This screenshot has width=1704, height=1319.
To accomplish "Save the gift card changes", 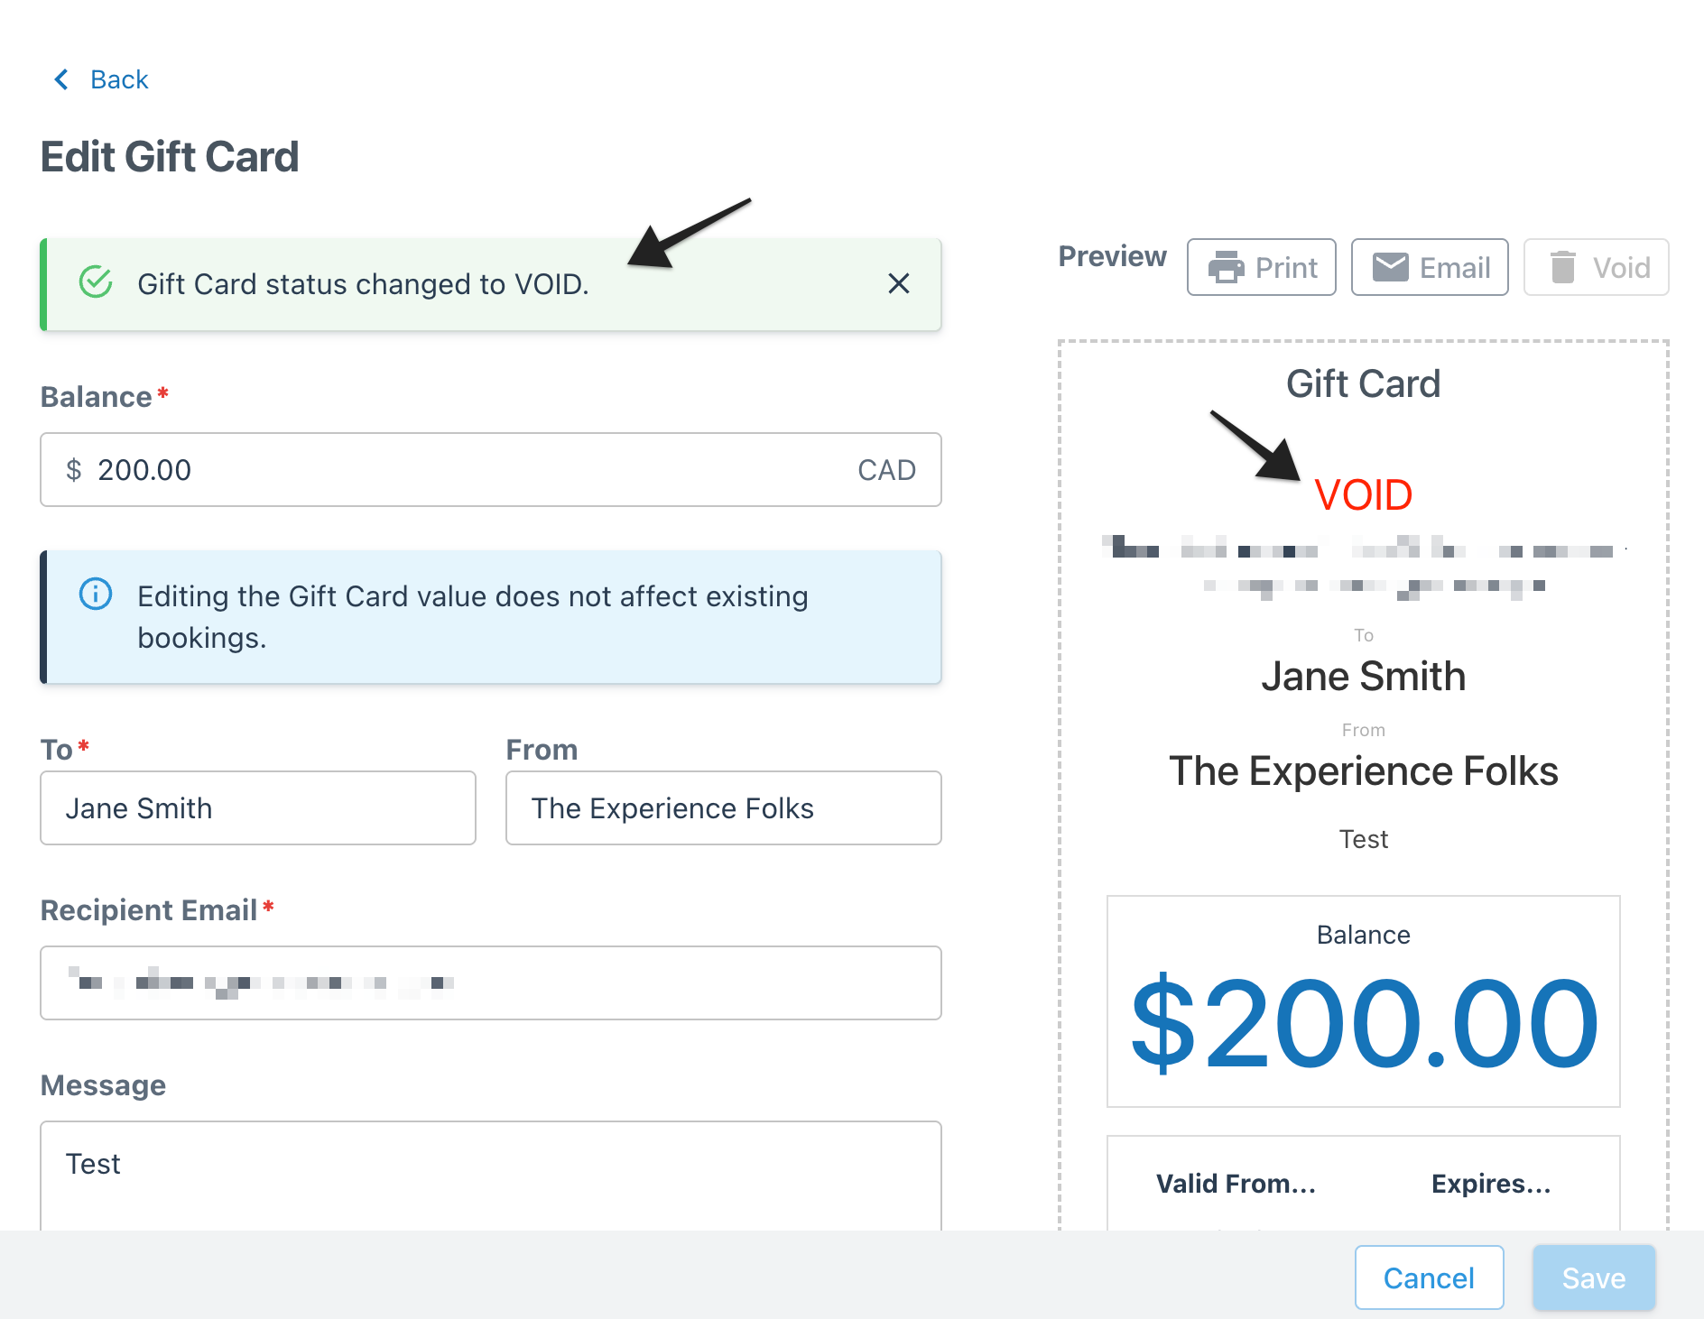I will tap(1594, 1277).
